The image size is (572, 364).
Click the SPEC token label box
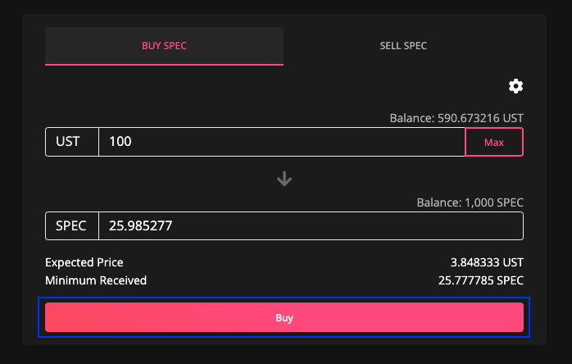tap(72, 225)
